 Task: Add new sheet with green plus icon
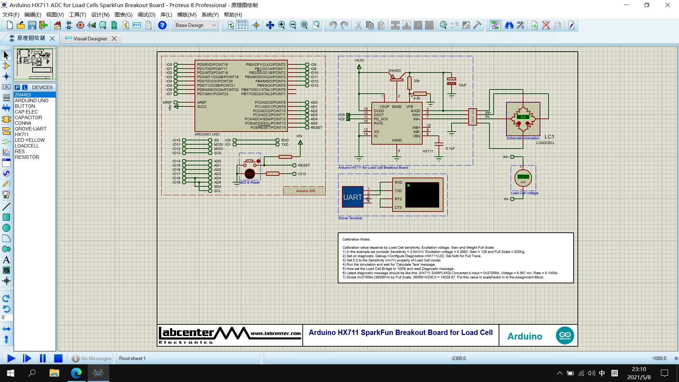535,25
